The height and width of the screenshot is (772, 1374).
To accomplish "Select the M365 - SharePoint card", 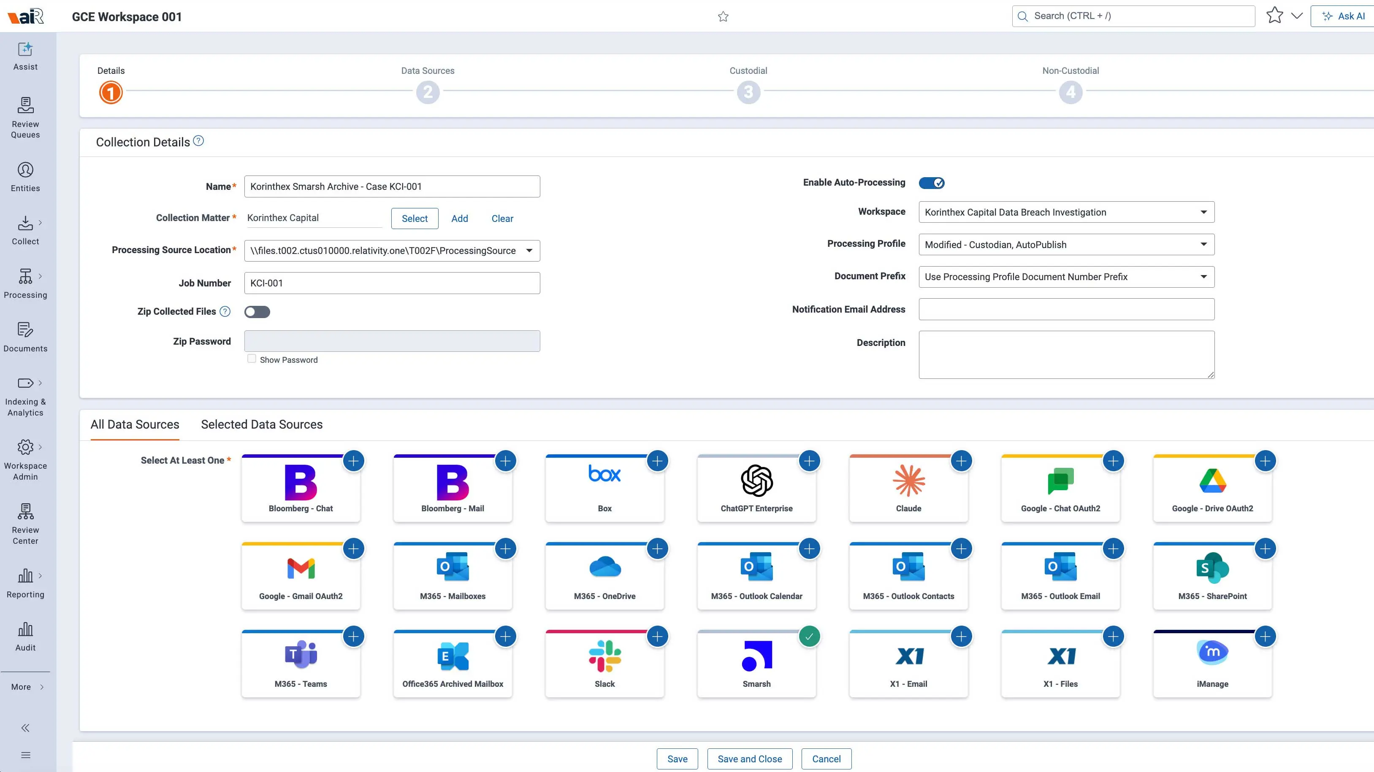I will point(1212,576).
